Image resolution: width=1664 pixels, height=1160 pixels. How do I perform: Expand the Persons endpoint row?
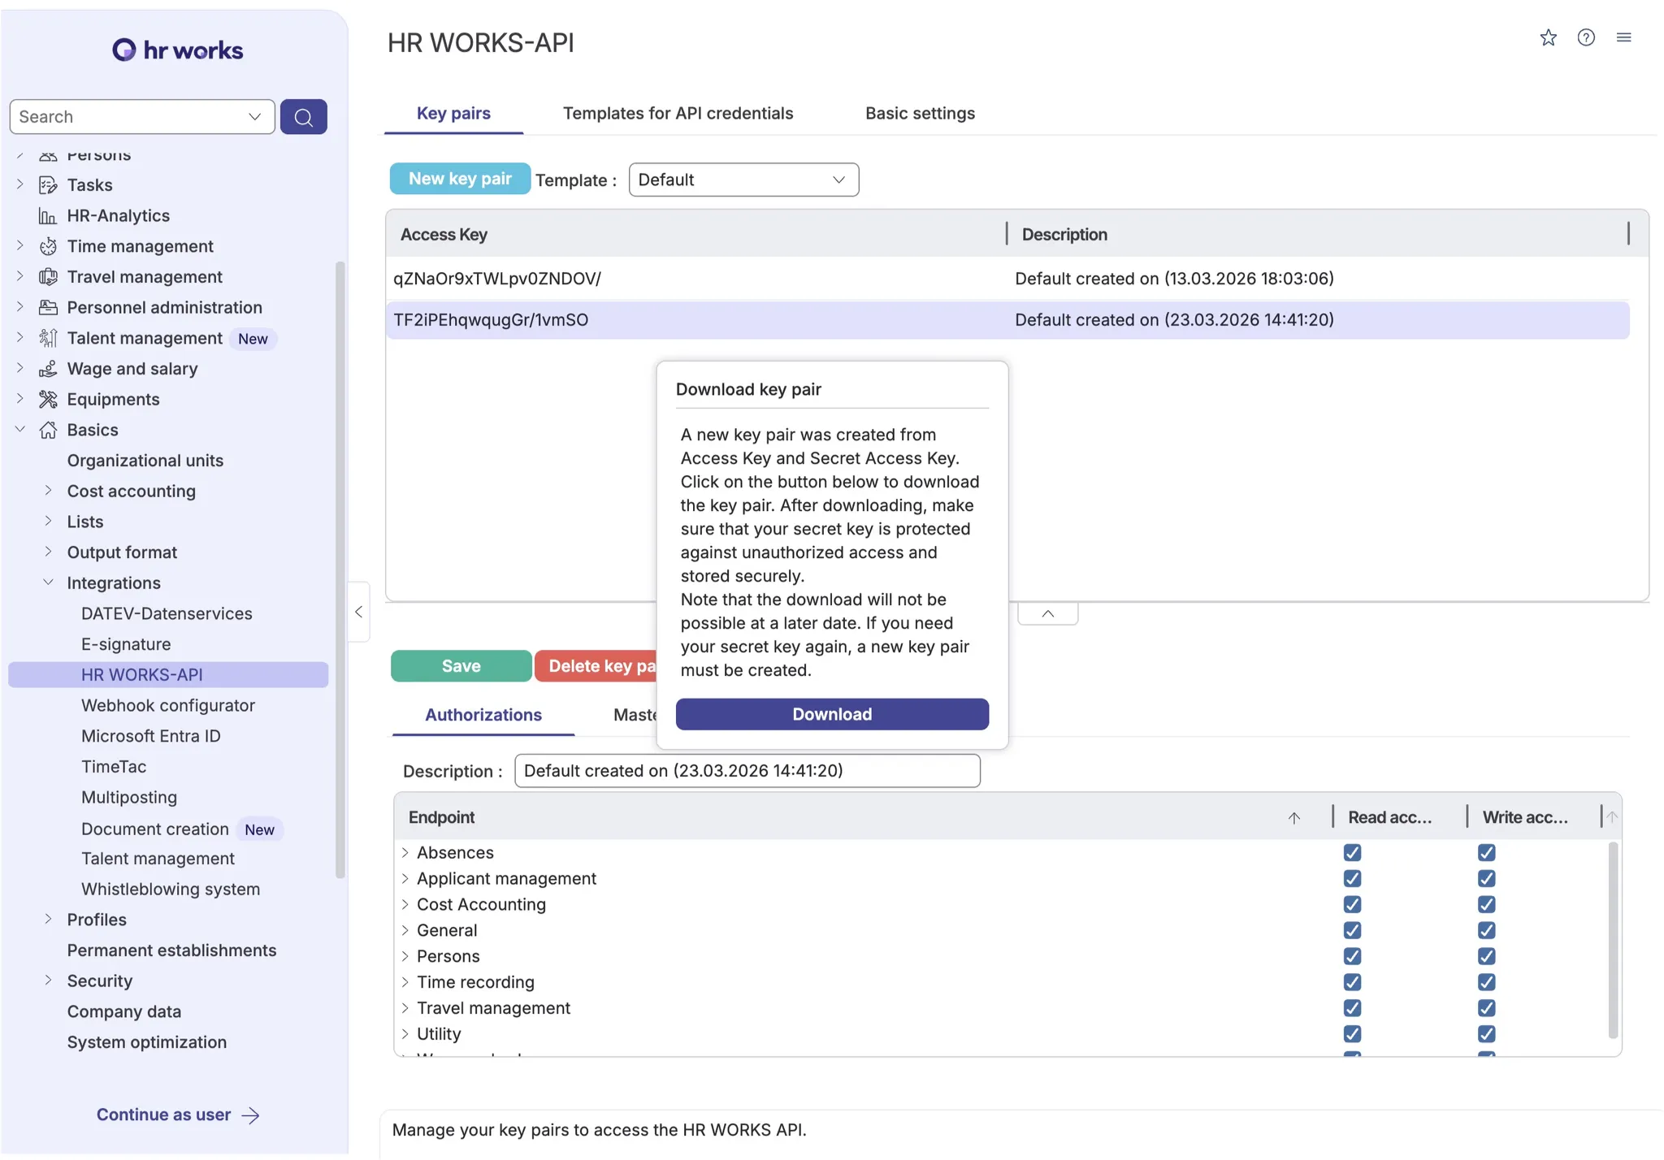click(x=405, y=957)
